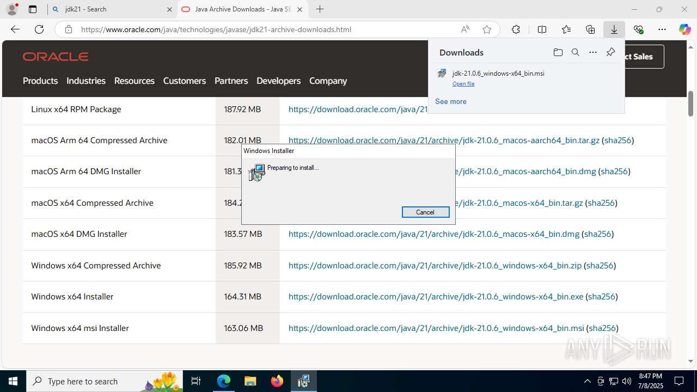Open the Industries menu

click(x=86, y=81)
